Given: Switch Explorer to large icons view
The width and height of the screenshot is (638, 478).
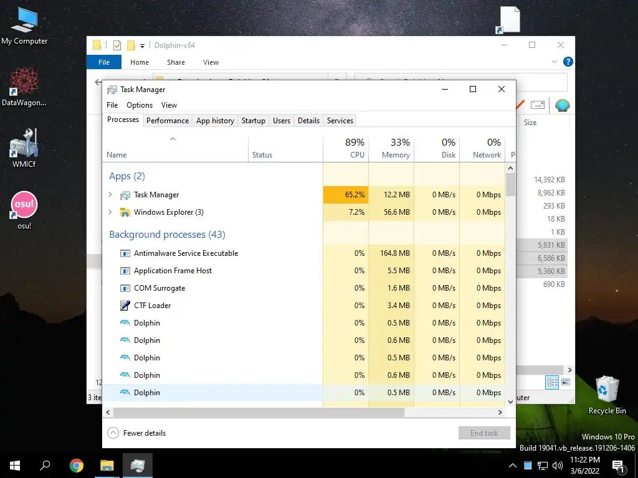Looking at the screenshot, I should [566, 382].
